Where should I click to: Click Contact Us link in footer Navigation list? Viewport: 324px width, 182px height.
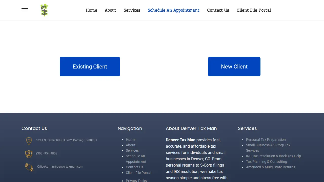coord(134,167)
